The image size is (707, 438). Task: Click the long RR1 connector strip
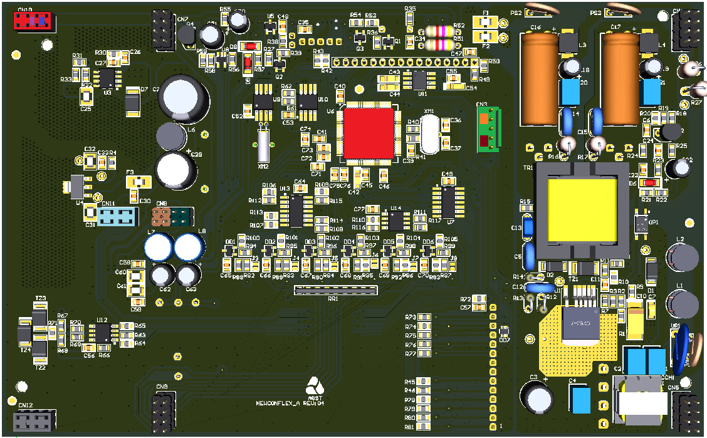click(x=336, y=289)
